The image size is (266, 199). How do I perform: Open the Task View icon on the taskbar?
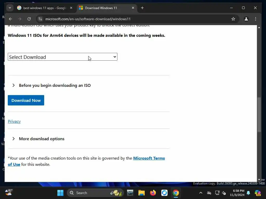point(130,193)
